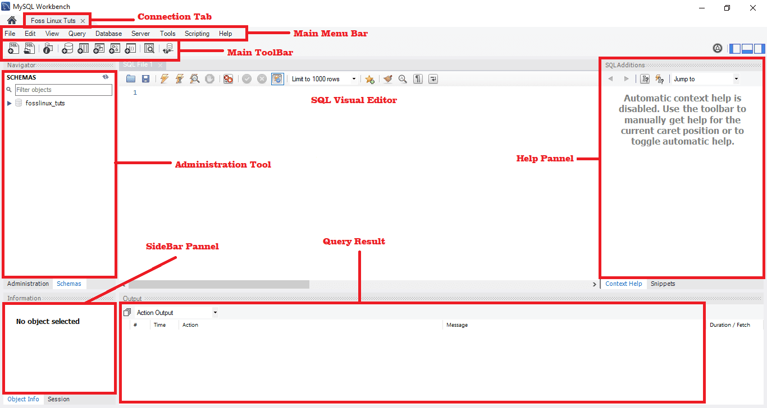The height and width of the screenshot is (408, 767).
Task: Close the Foss Linux Tuts connection tab
Action: [83, 21]
